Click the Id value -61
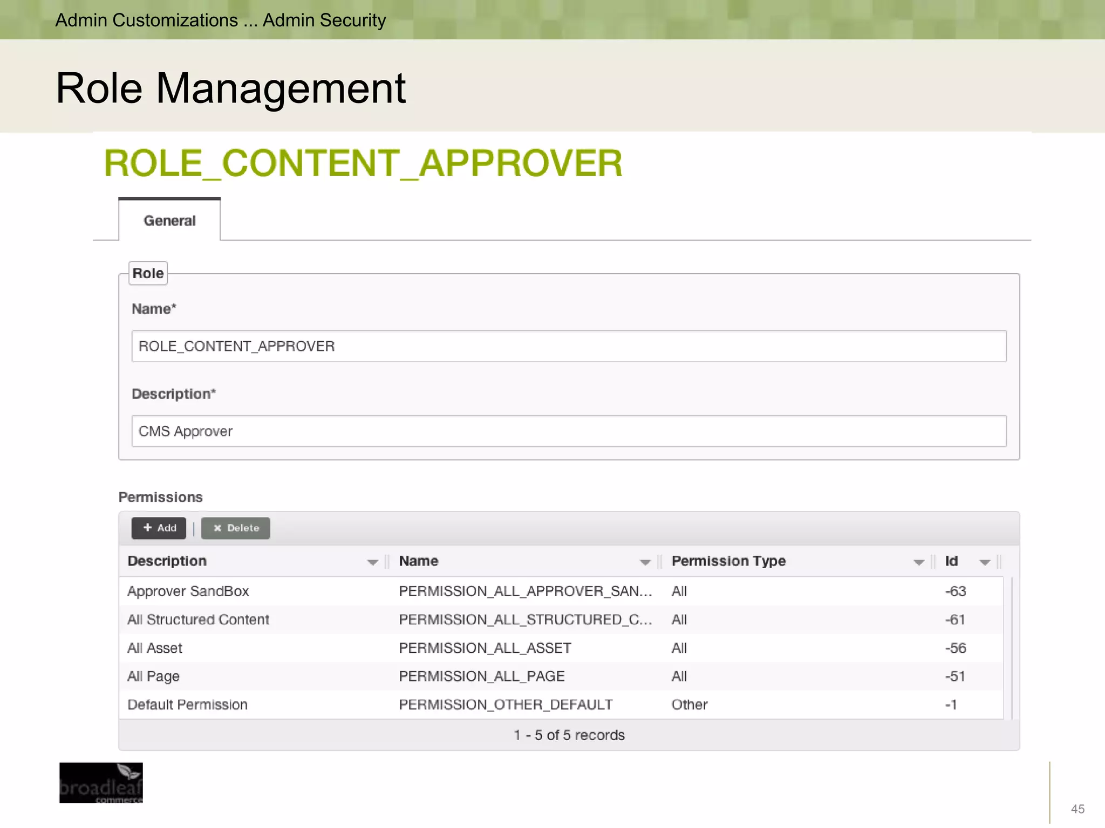The image size is (1105, 828). 954,619
